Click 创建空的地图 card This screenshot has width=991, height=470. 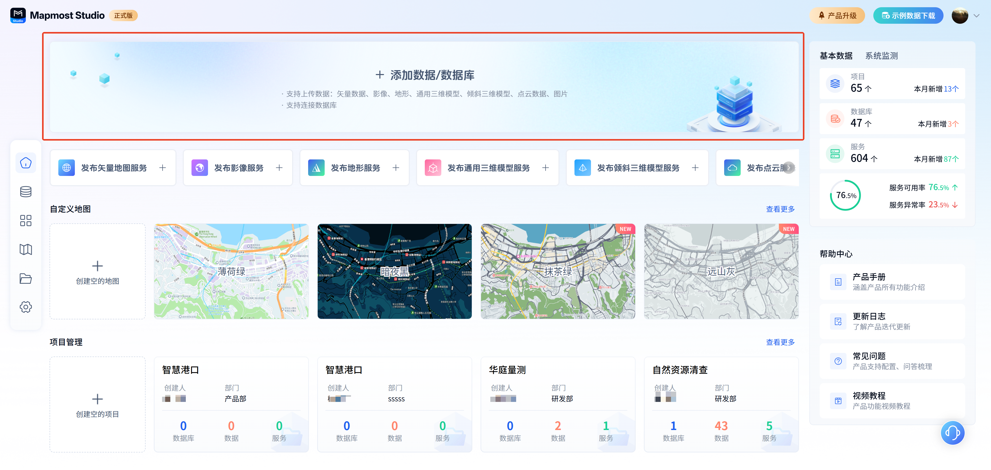pos(97,271)
